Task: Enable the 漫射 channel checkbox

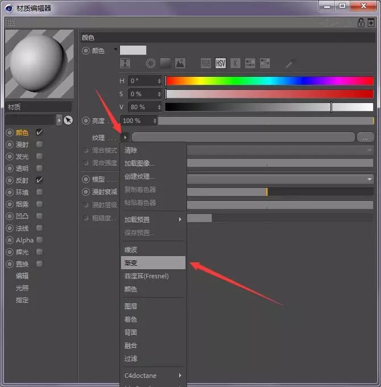Action: [x=39, y=144]
